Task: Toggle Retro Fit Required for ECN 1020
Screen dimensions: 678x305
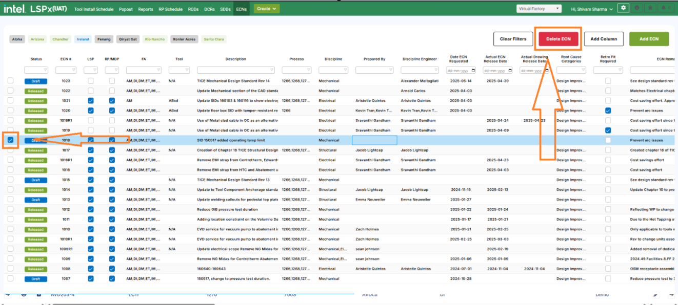Action: (608, 111)
